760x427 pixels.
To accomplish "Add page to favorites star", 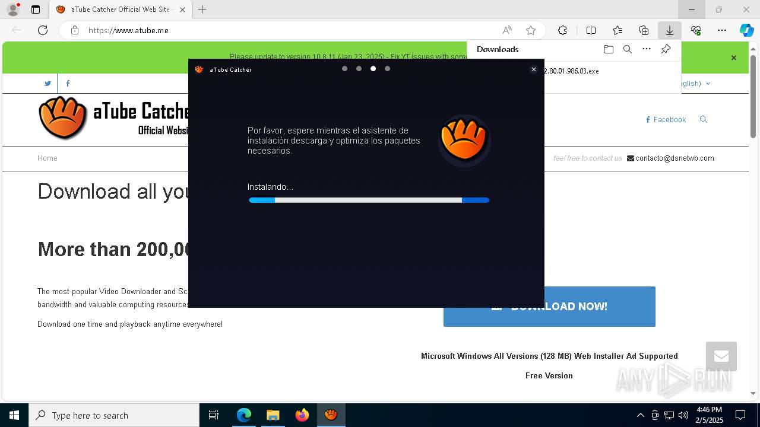I will tap(531, 30).
